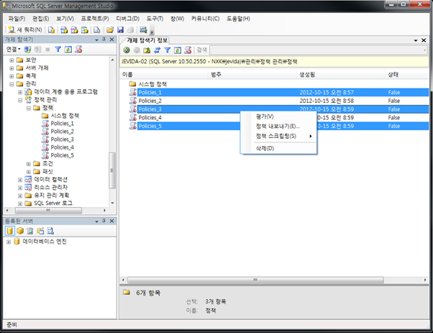Click Object Explorer vertical scrollbar thumb
Viewport: 433px width, 333px height.
point(111,170)
